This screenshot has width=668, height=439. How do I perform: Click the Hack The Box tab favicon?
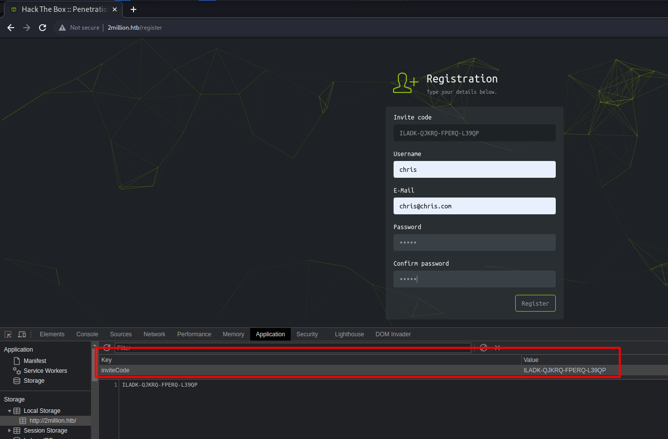tap(13, 9)
